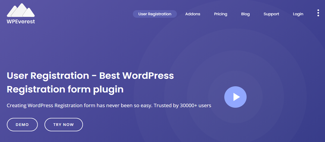Visit the Support page
325x142 pixels.
pyautogui.click(x=271, y=14)
